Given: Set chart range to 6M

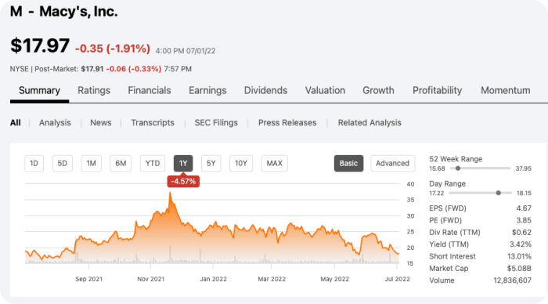Looking at the screenshot, I should [x=121, y=164].
